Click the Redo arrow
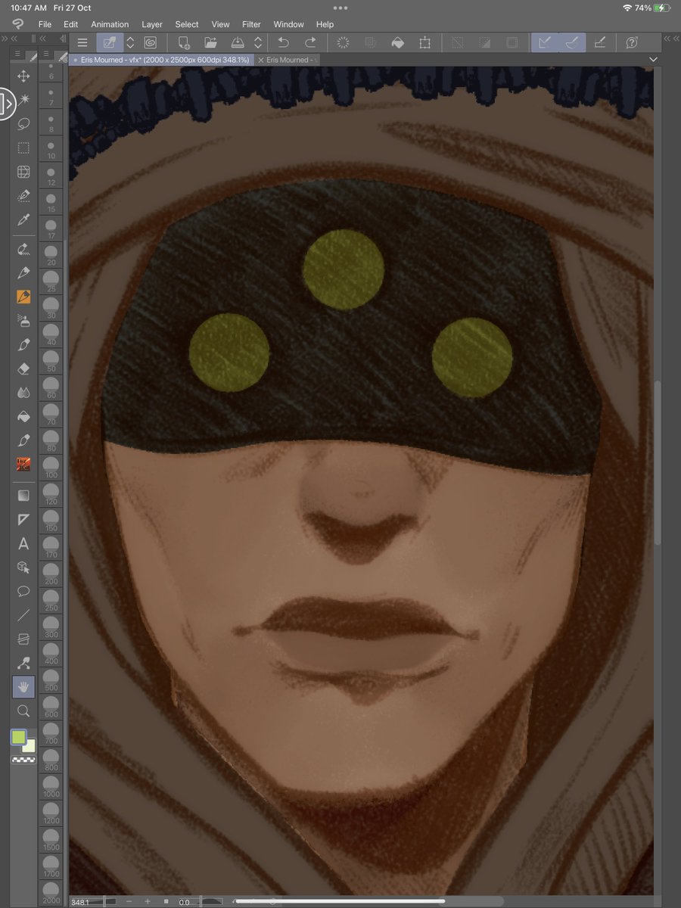 click(309, 42)
